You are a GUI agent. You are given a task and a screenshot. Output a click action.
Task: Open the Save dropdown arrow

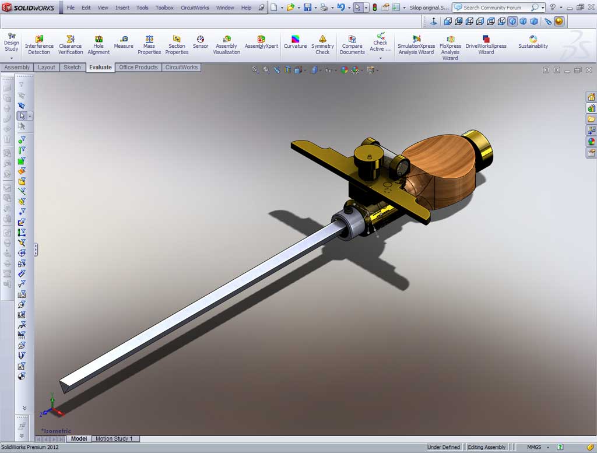315,8
